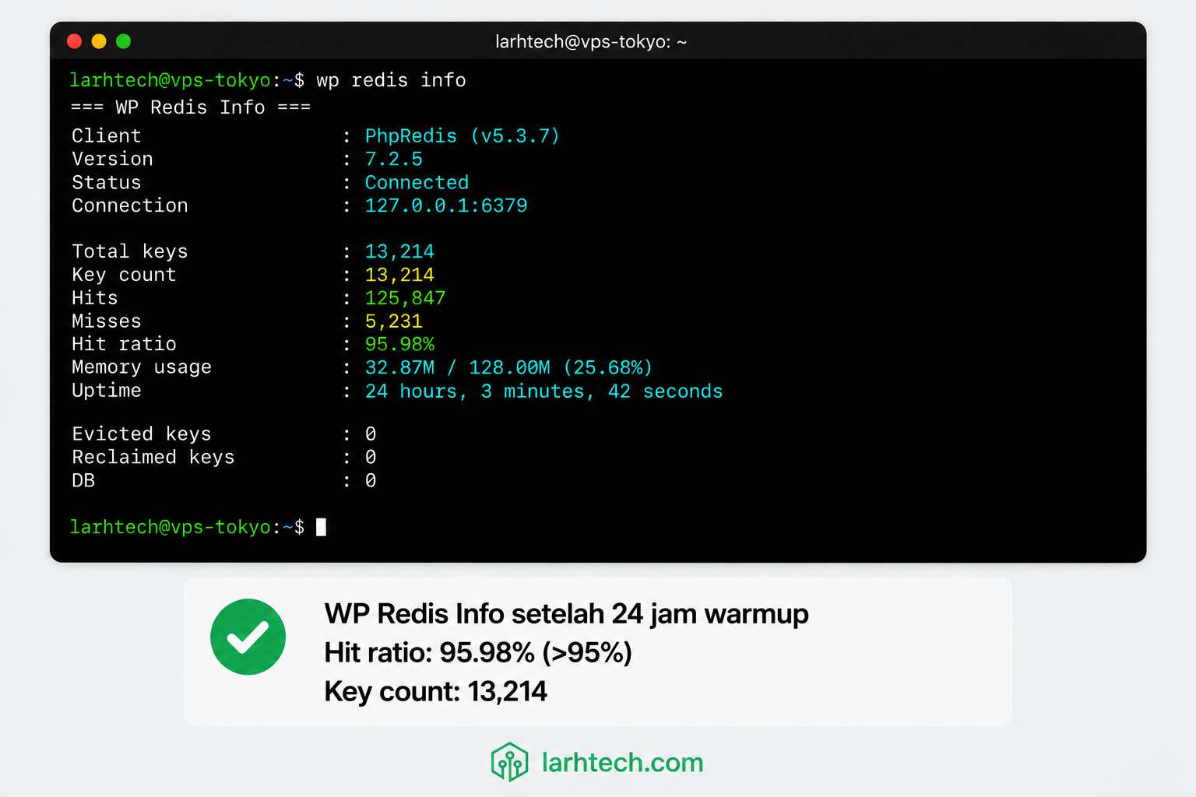Click the top larhtech@vps-tokyo prompt text

click(170, 80)
